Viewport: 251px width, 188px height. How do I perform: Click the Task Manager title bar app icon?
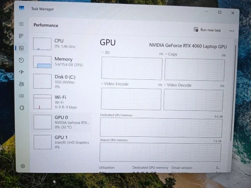[22, 8]
